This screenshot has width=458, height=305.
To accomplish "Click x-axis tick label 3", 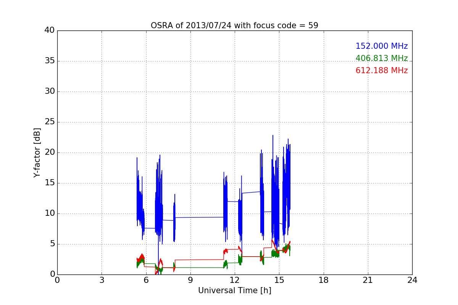I will pyautogui.click(x=102, y=280).
